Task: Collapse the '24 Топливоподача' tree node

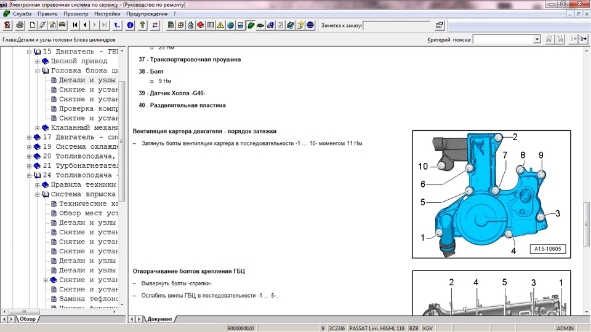Action: click(29, 175)
